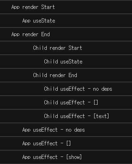Click "[show]" in the App useEffect line

point(74,157)
